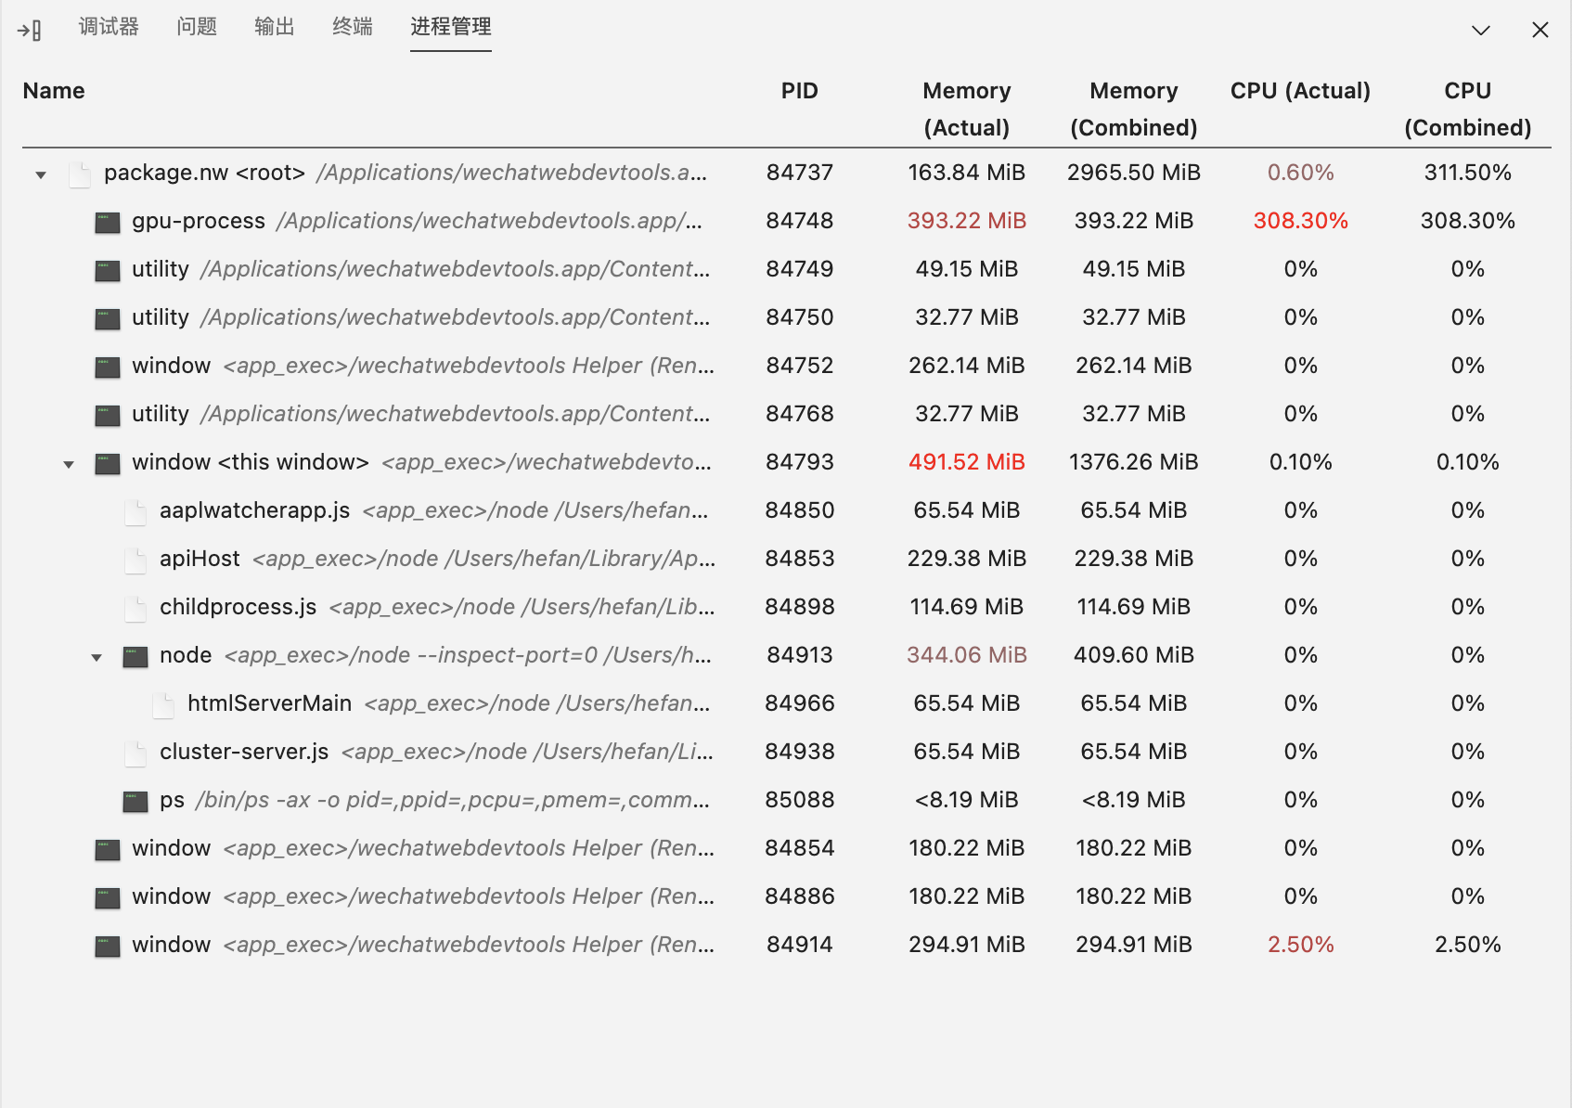Viewport: 1572px width, 1108px height.
Task: Click the icon of window PID 84886
Action: click(108, 898)
